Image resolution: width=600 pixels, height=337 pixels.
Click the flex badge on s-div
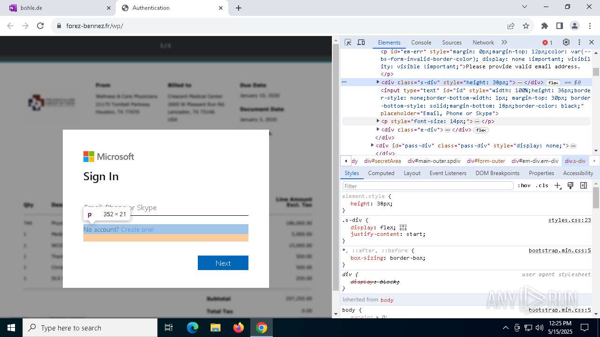pyautogui.click(x=553, y=82)
